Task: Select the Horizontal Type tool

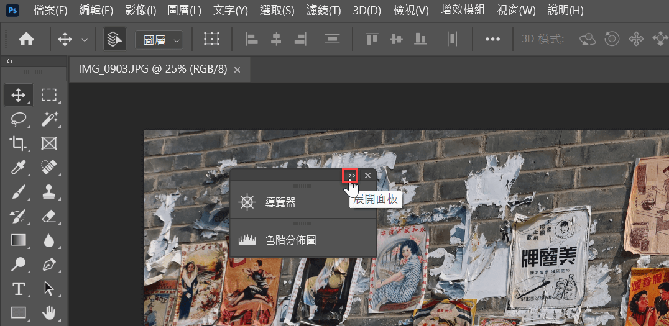Action: point(19,289)
